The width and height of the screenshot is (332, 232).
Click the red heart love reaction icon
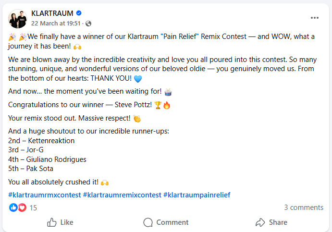[x=22, y=208]
